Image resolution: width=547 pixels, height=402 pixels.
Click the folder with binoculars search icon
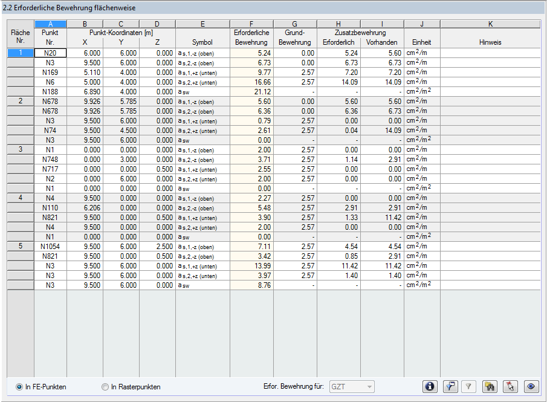(490, 386)
